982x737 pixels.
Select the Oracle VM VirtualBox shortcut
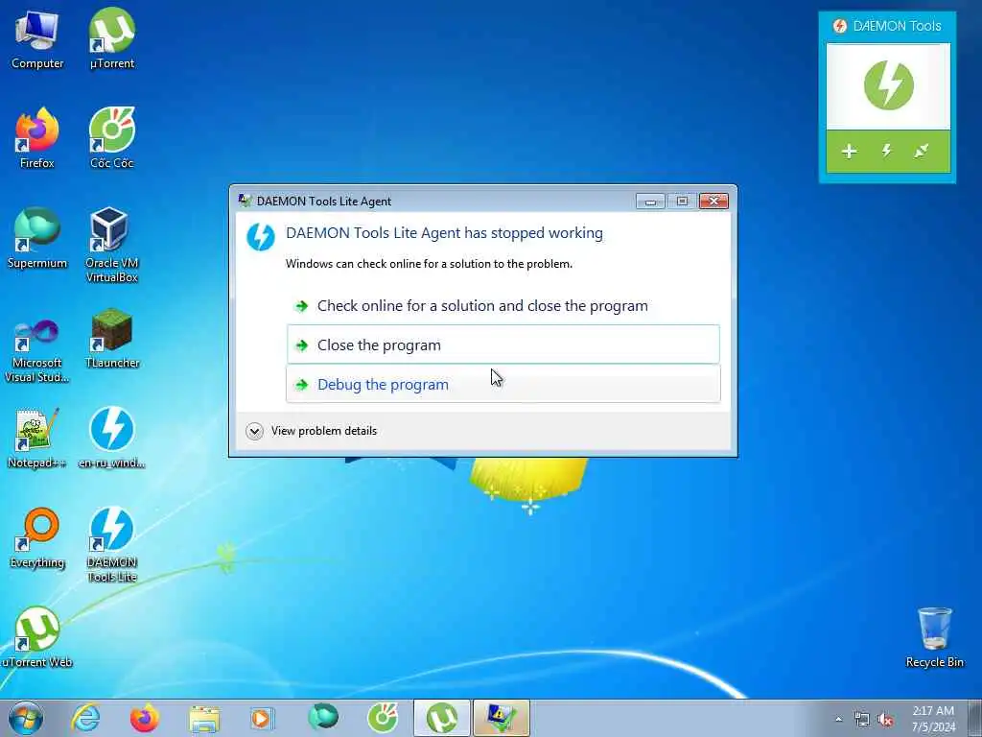112,245
